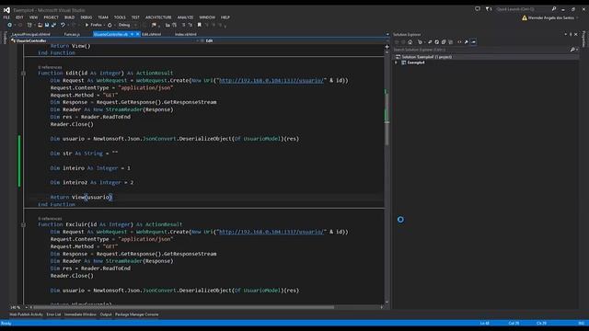
Task: Open the Package Manager Console tab
Action: [x=137, y=314]
